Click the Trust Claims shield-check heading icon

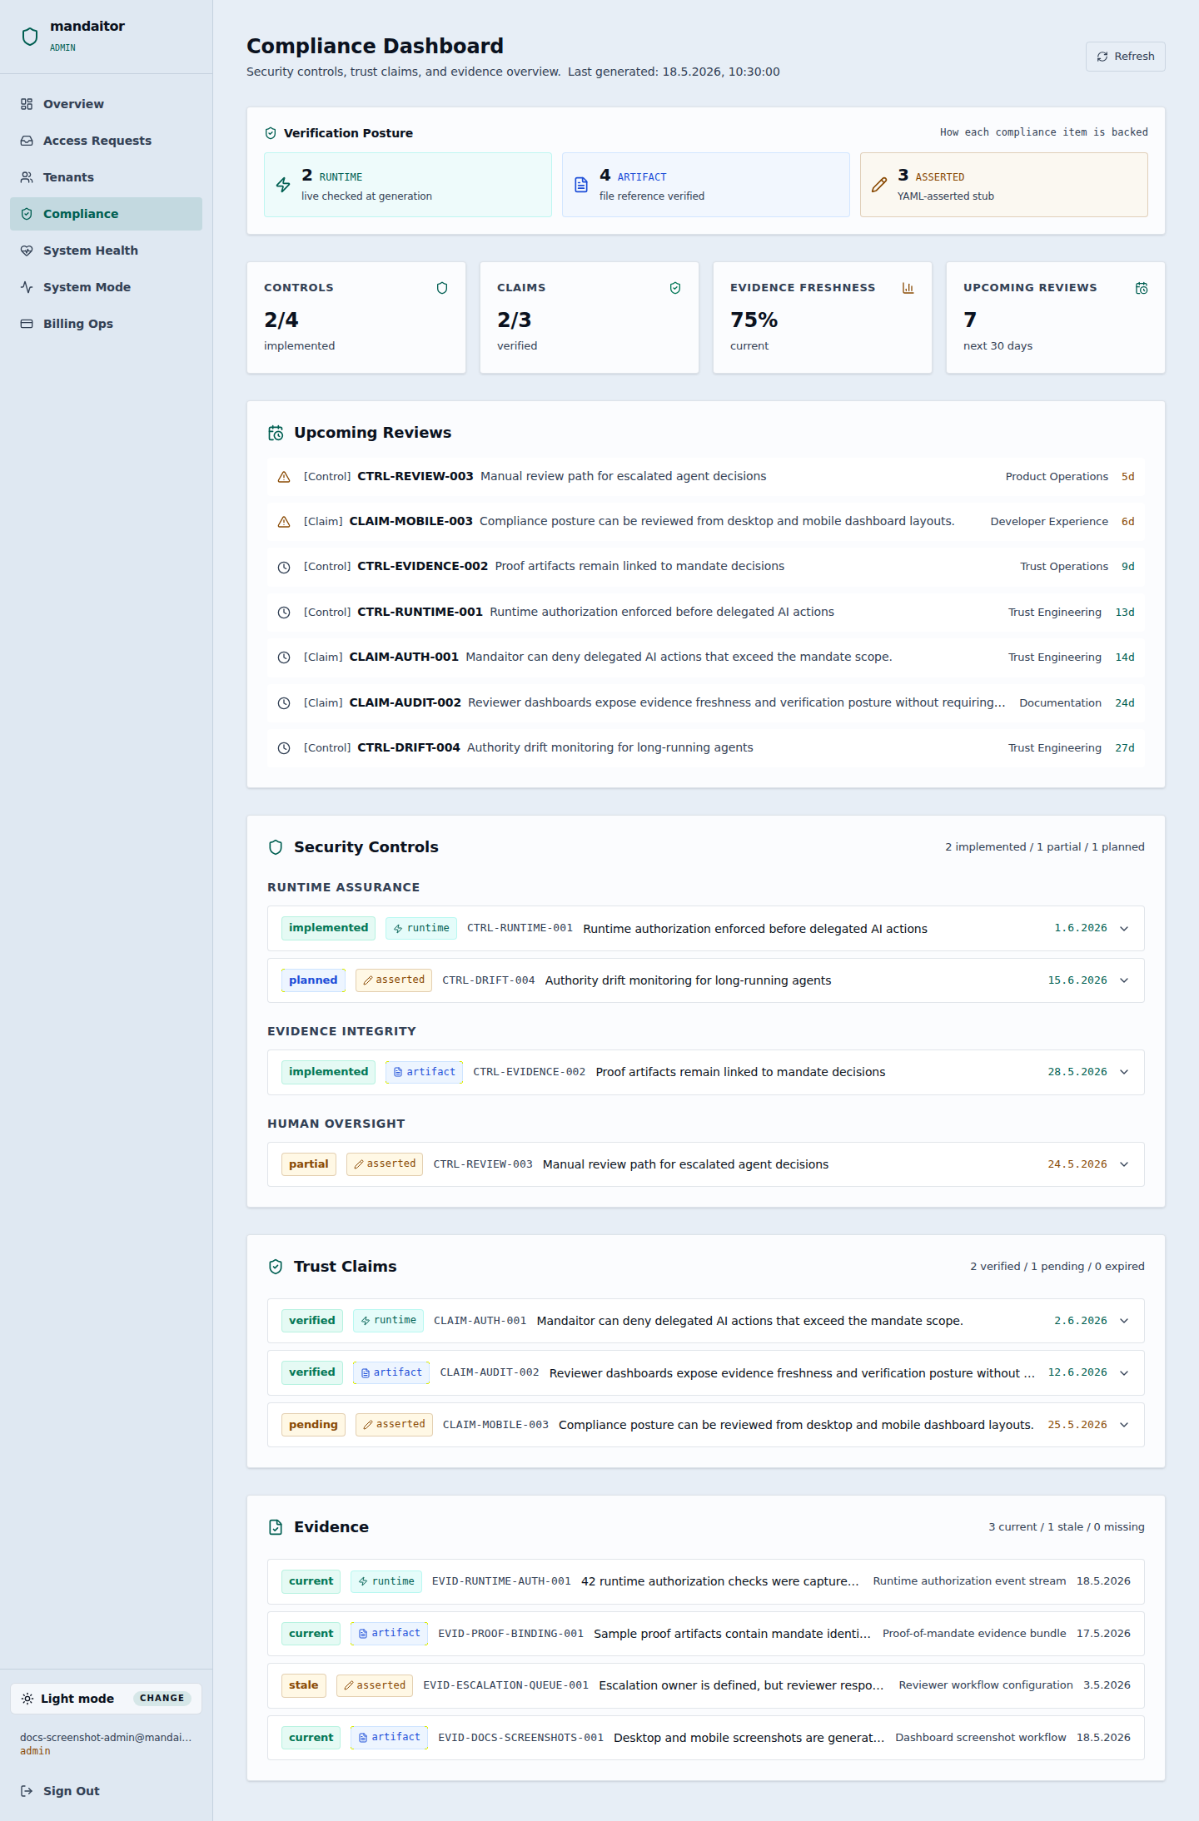(276, 1267)
